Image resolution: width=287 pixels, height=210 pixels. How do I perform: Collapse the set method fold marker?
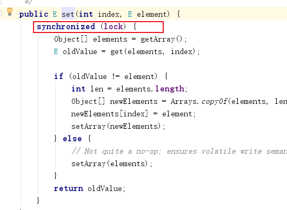(x=1, y=14)
